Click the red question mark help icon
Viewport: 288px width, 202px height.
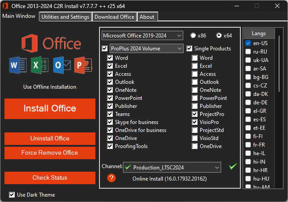111,178
